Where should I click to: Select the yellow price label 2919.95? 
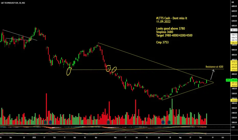tap(234, 100)
